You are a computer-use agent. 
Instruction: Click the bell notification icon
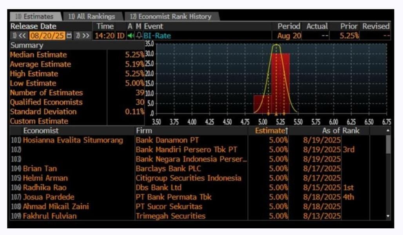click(138, 36)
